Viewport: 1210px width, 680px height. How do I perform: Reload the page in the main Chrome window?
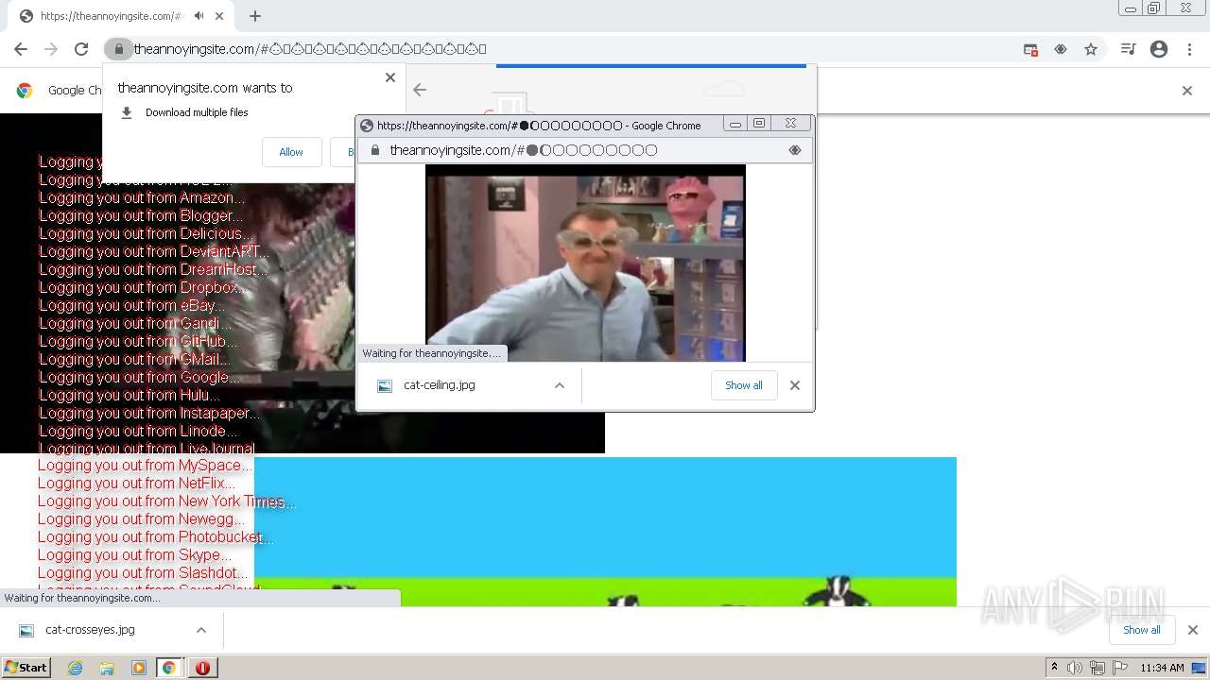(81, 49)
